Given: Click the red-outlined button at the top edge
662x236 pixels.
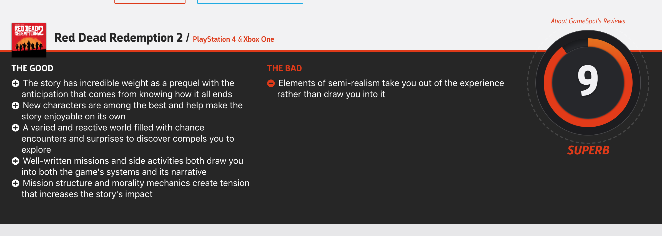Looking at the screenshot, I should tap(150, 2).
